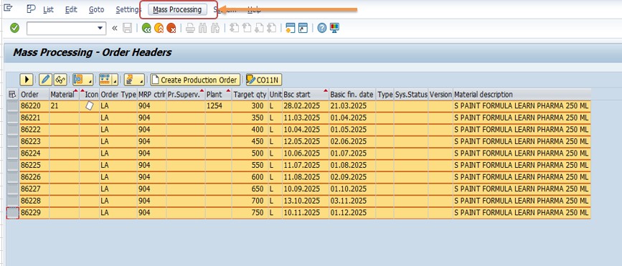Select row of order 86229
Viewport: 622px width, 266px height.
click(13, 213)
